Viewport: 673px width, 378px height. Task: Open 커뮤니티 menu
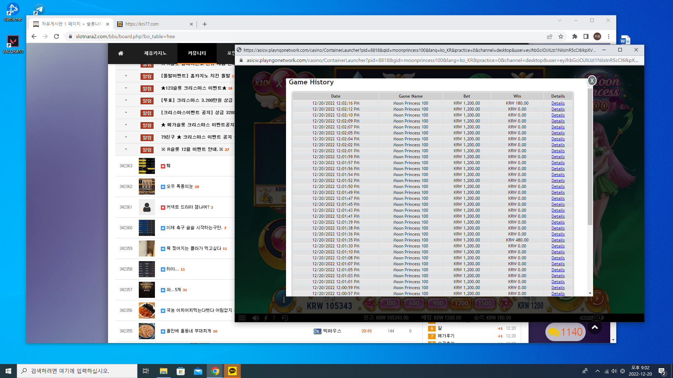197,53
